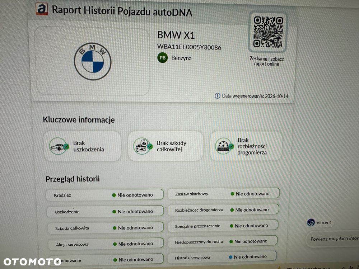
Task: Select the "Rozbieżność drogomierza" row label
Action: (199, 210)
